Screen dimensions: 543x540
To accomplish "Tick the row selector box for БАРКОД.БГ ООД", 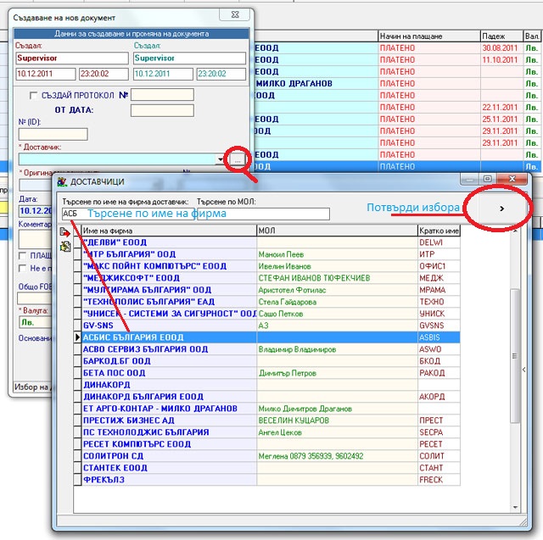I will tap(77, 361).
